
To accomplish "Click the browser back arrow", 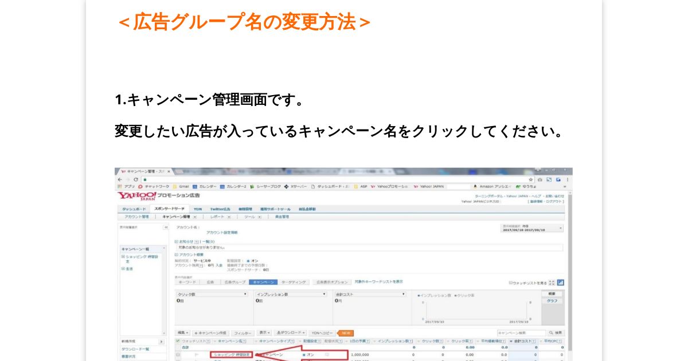I will [120, 179].
